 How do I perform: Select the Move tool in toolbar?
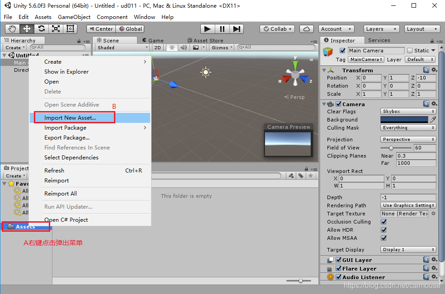point(27,28)
